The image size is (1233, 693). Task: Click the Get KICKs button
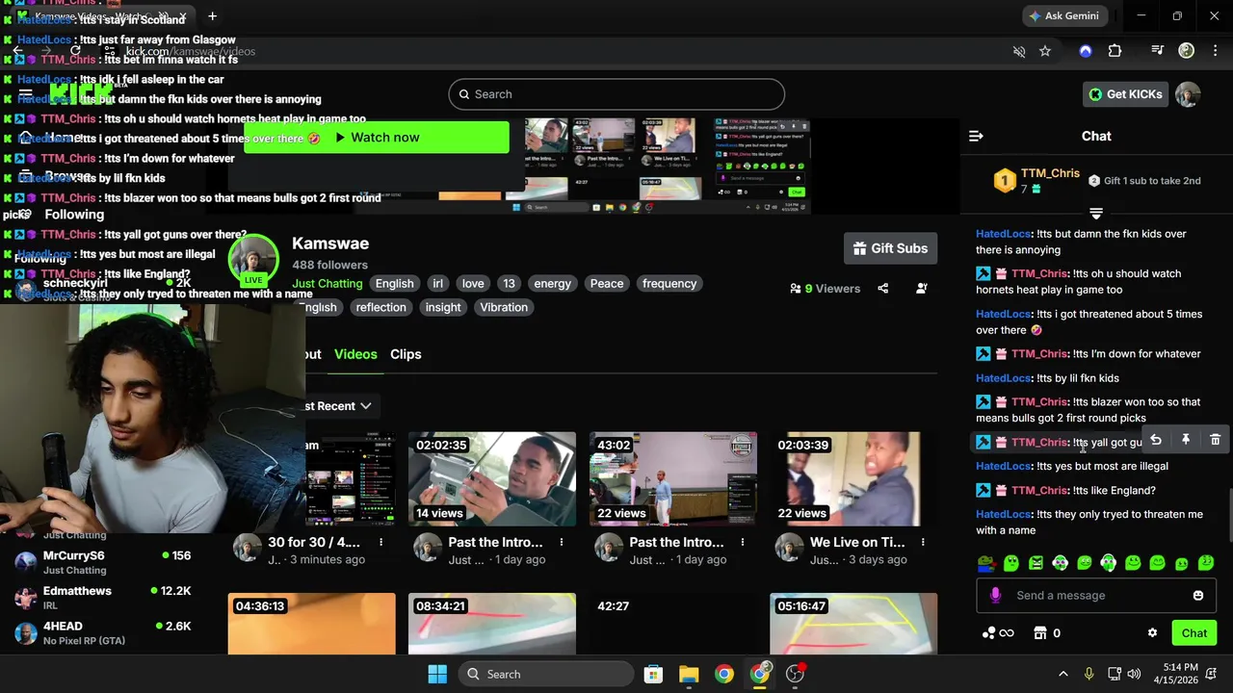[1125, 94]
